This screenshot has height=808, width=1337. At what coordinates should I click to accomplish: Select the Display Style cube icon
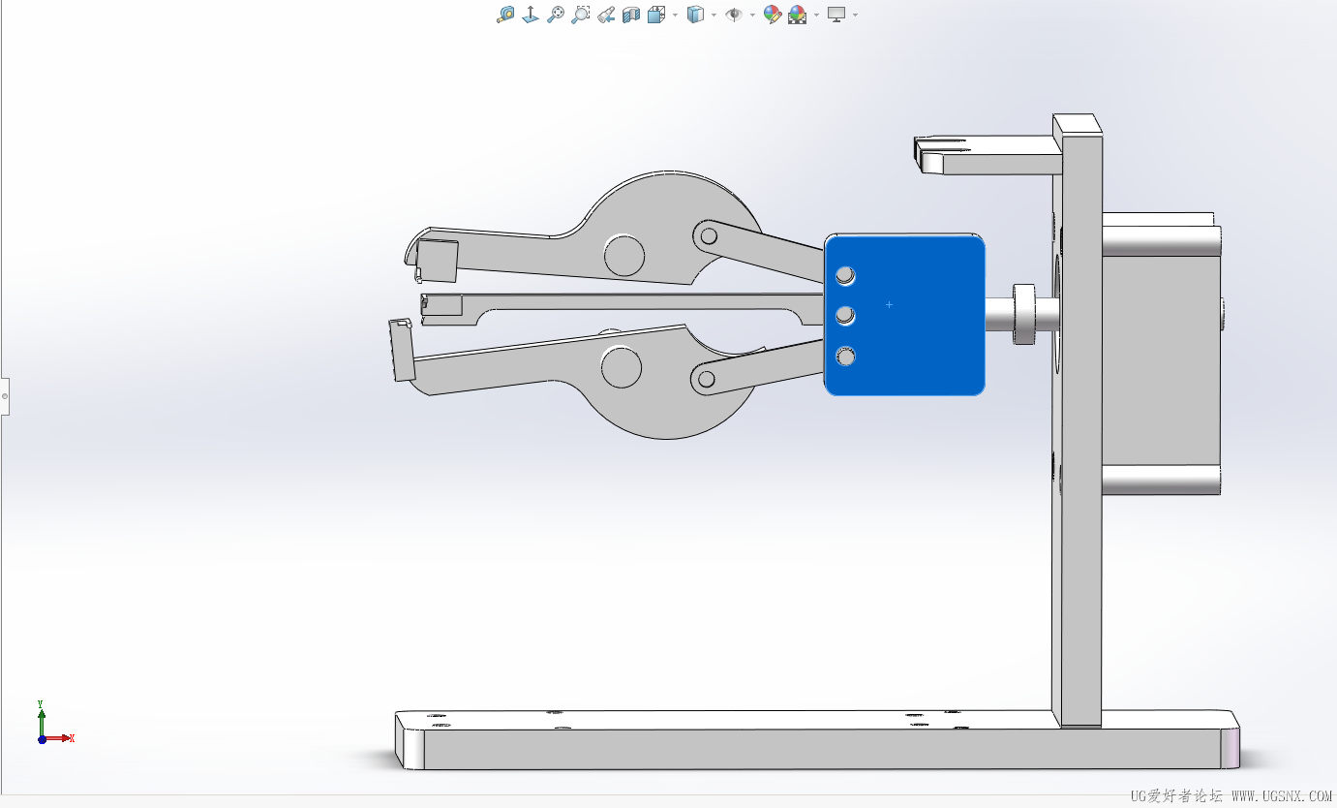point(695,15)
